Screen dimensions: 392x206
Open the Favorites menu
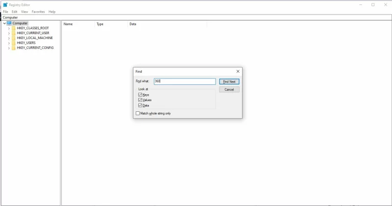pyautogui.click(x=38, y=12)
